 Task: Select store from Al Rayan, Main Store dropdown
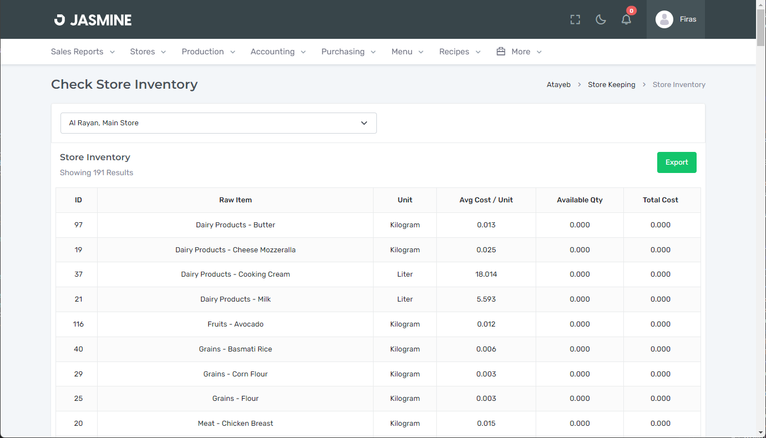click(x=218, y=123)
